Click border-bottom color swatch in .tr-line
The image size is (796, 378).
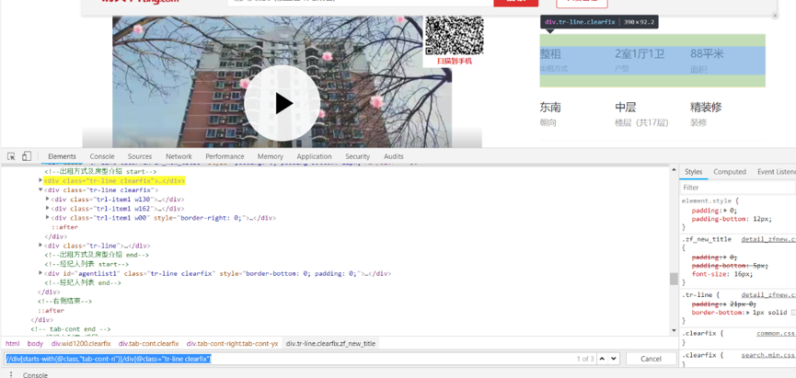[x=793, y=313]
